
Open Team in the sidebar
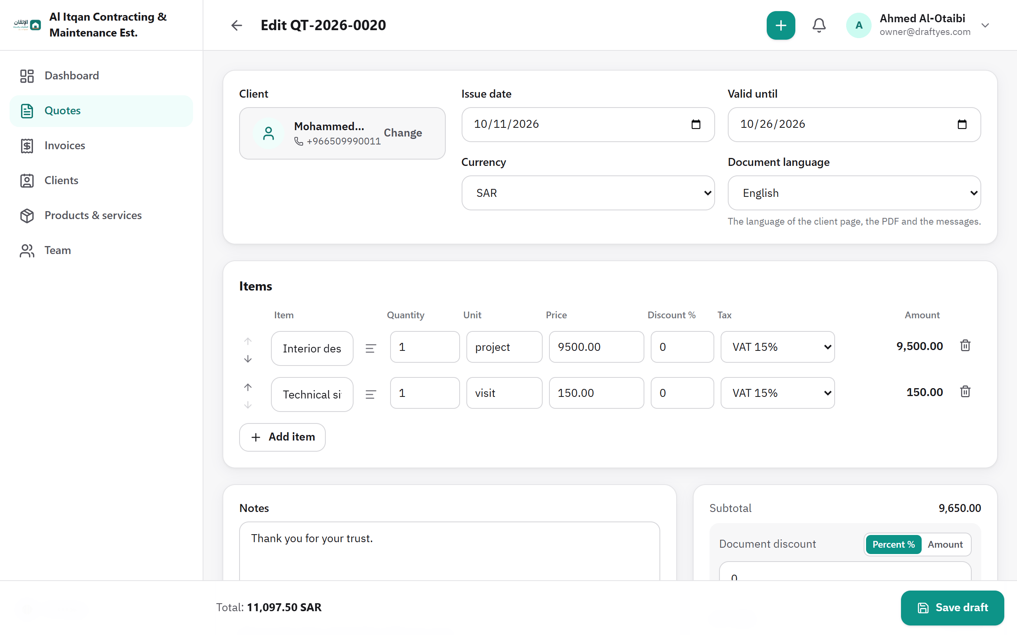101,250
